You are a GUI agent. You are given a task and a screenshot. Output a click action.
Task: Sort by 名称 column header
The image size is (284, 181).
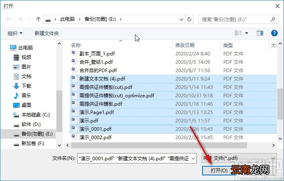(76, 45)
